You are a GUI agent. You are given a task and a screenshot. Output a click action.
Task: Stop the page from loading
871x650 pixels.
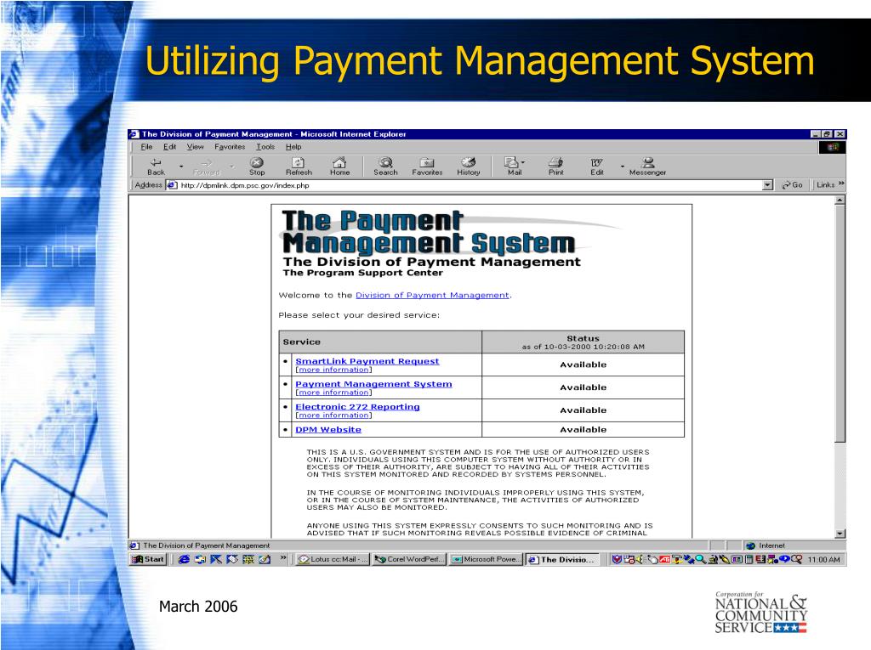coord(257,167)
